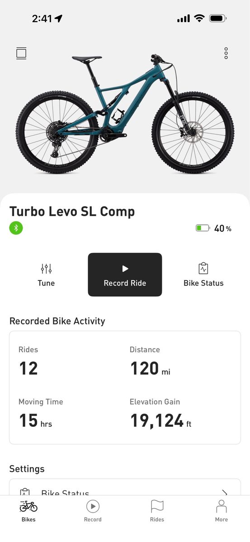Open the Tune sliders icon
The height and width of the screenshot is (542, 250).
pos(46,269)
